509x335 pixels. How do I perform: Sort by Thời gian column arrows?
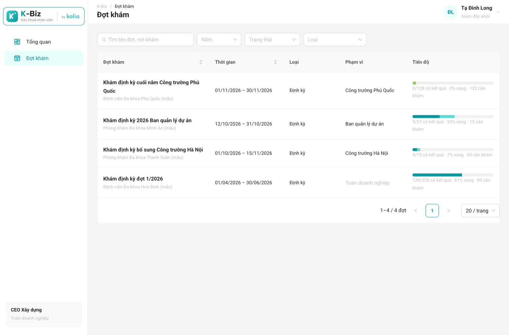[275, 62]
